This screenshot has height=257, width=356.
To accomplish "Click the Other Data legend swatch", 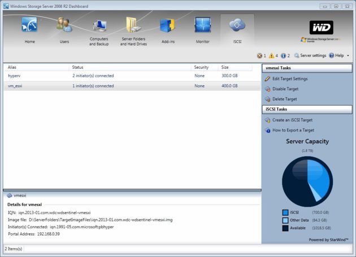I will coord(285,220).
